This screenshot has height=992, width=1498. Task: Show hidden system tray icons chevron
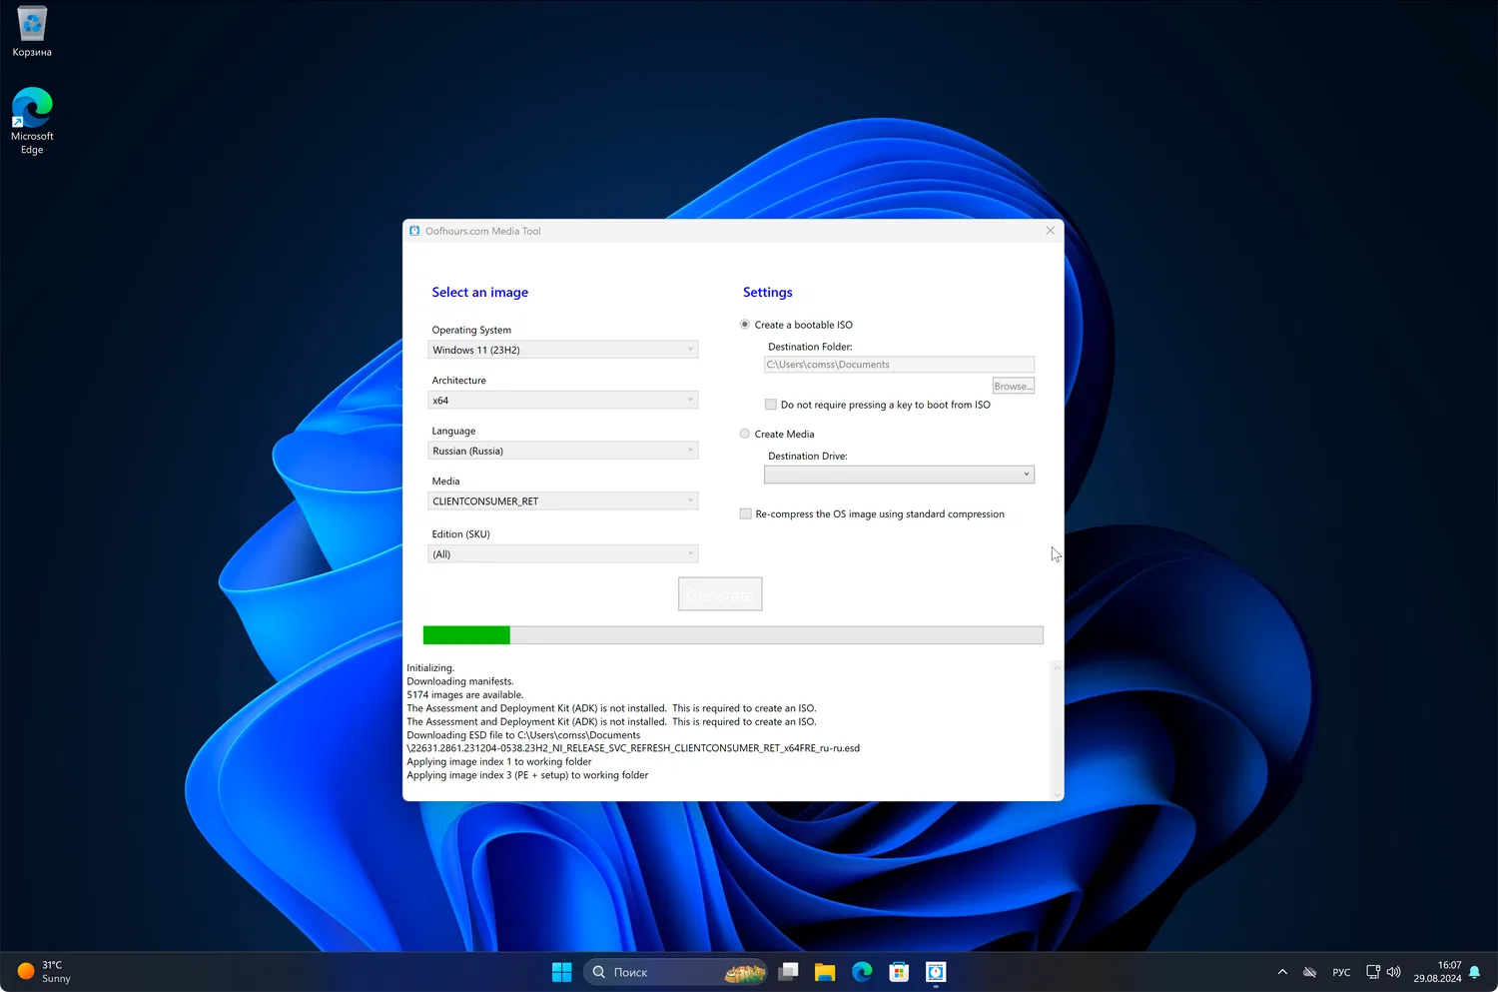1282,972
